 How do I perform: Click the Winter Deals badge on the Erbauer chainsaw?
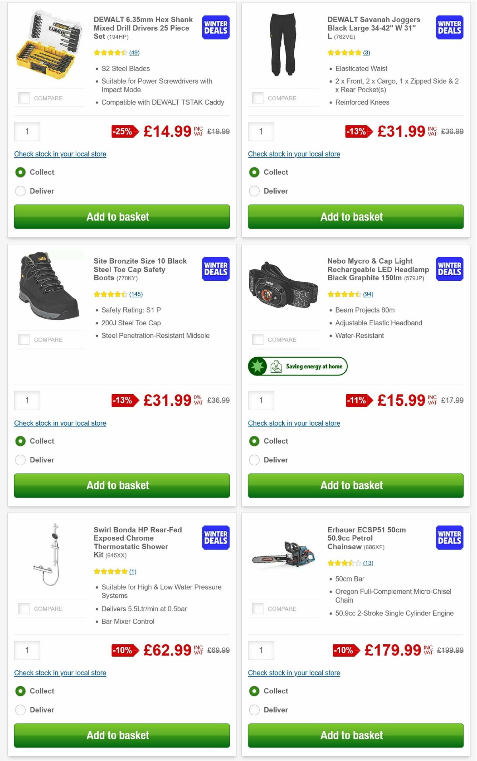point(449,537)
